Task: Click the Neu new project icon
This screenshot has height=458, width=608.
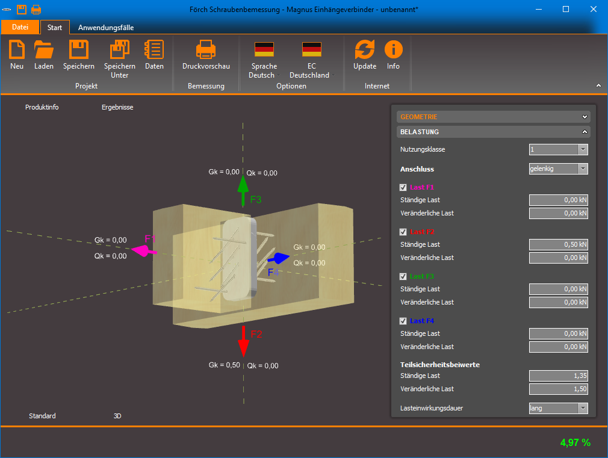Action: coord(17,49)
